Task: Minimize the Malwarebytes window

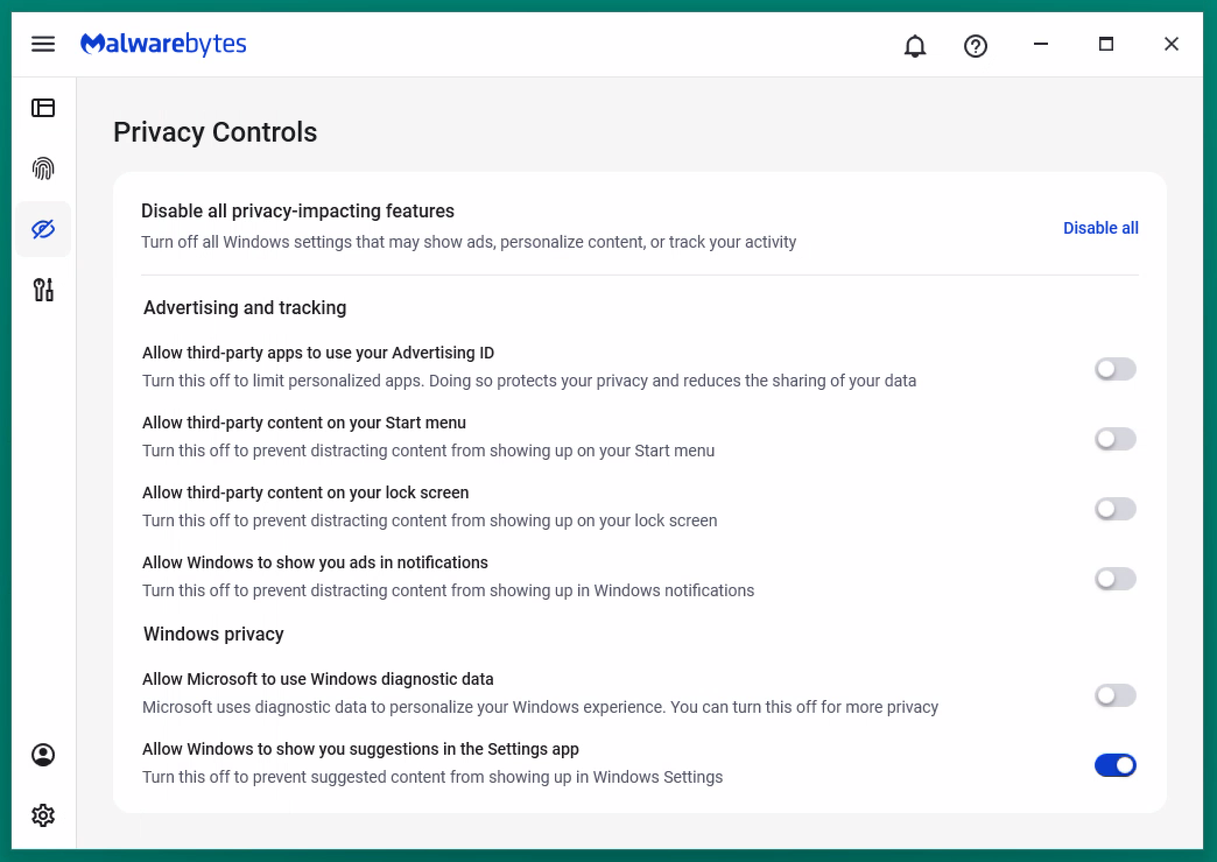Action: click(1040, 44)
